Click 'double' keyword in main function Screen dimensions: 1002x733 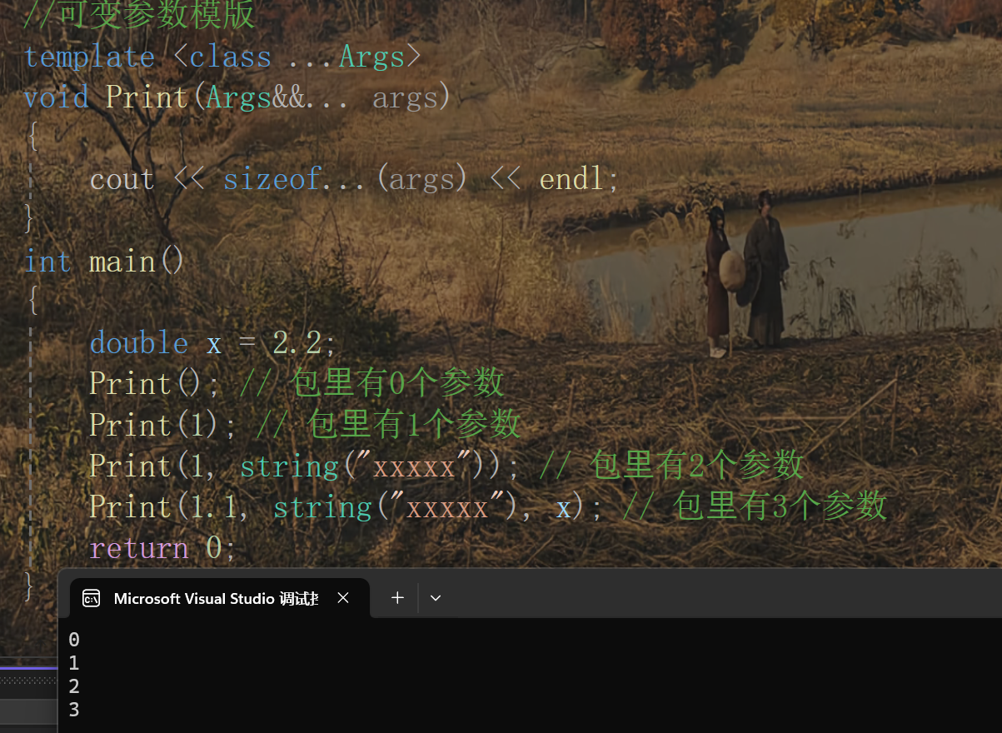click(138, 342)
